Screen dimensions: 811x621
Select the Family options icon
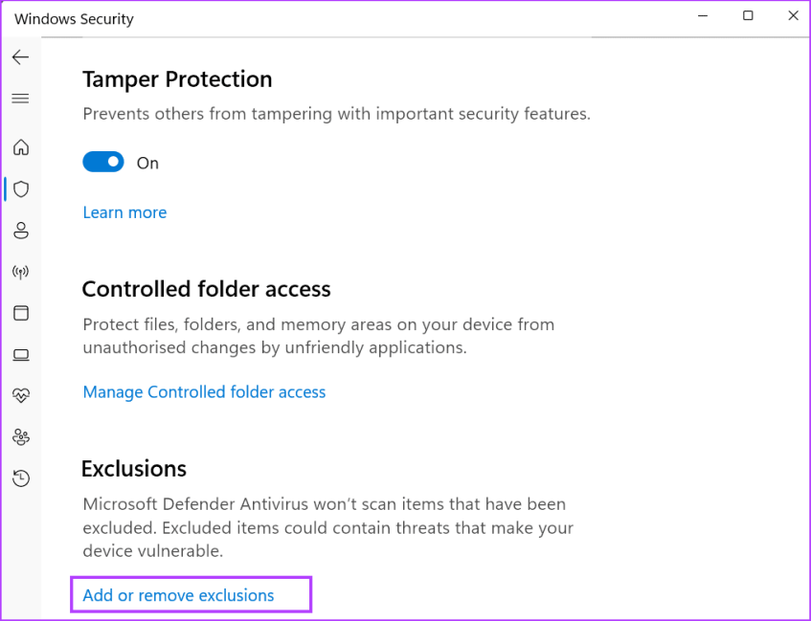21,436
